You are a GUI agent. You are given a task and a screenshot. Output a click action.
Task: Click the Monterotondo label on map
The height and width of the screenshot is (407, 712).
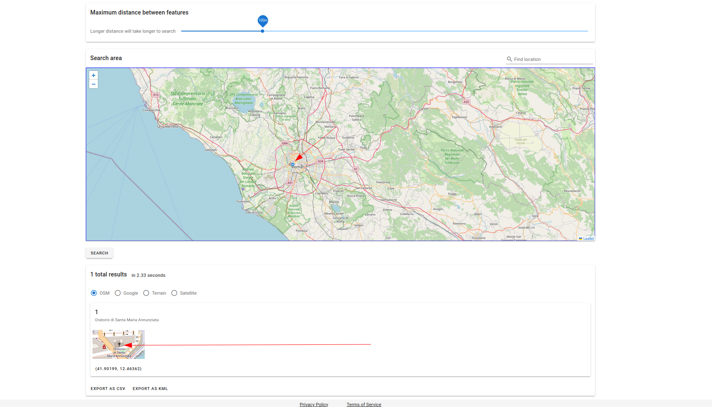click(326, 122)
